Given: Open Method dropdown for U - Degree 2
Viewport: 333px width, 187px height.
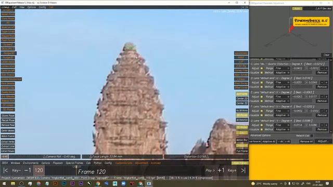Looking at the screenshot, I should (x=282, y=87).
